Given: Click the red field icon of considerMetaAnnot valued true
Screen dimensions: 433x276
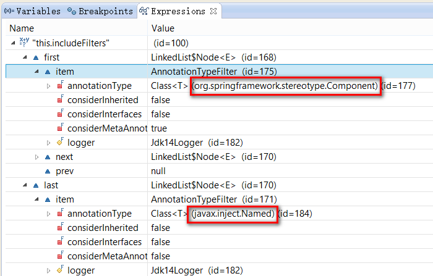Looking at the screenshot, I should click(x=60, y=128).
